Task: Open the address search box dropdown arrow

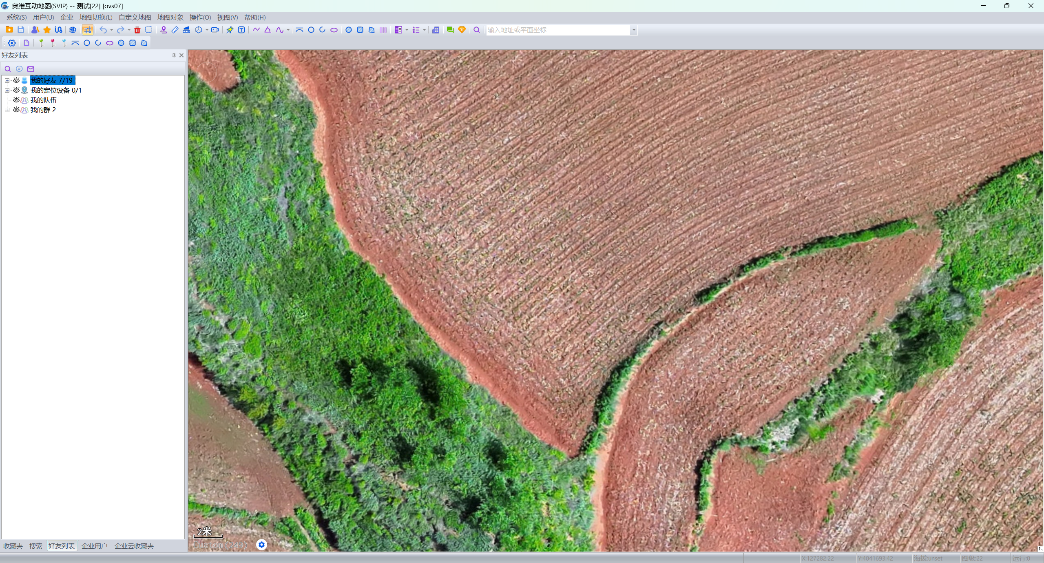Action: 634,30
